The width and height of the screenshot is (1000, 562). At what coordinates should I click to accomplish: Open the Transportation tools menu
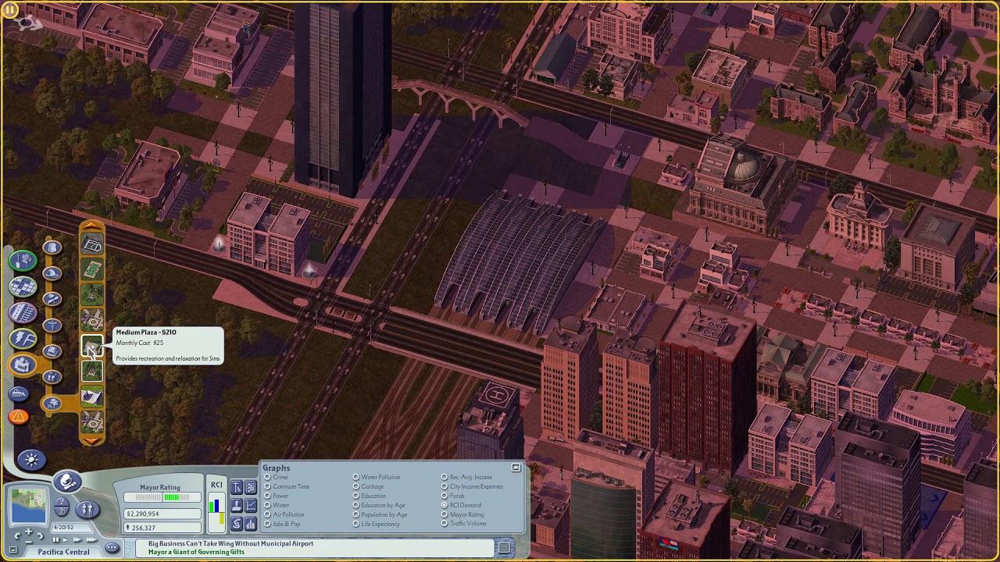point(23,312)
